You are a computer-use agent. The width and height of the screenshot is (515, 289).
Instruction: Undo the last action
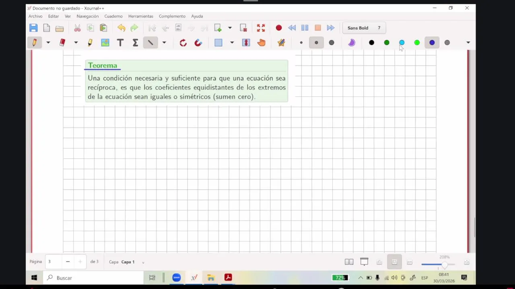[x=121, y=28]
